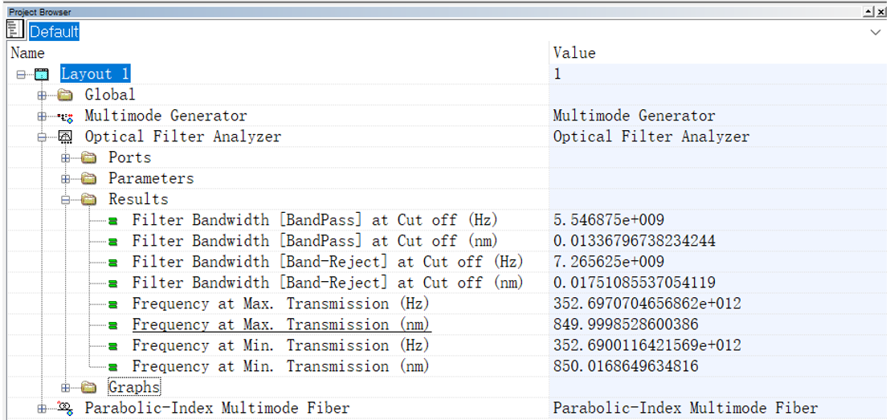Screen dimensions: 890x420
Task: Open the Default project dropdown arrow
Action: (x=876, y=32)
